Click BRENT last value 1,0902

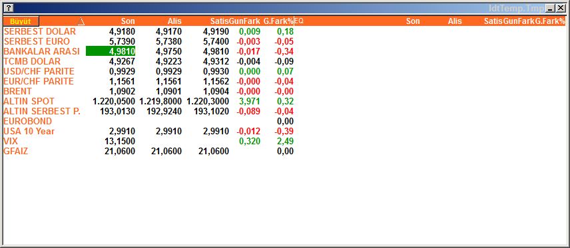click(122, 91)
